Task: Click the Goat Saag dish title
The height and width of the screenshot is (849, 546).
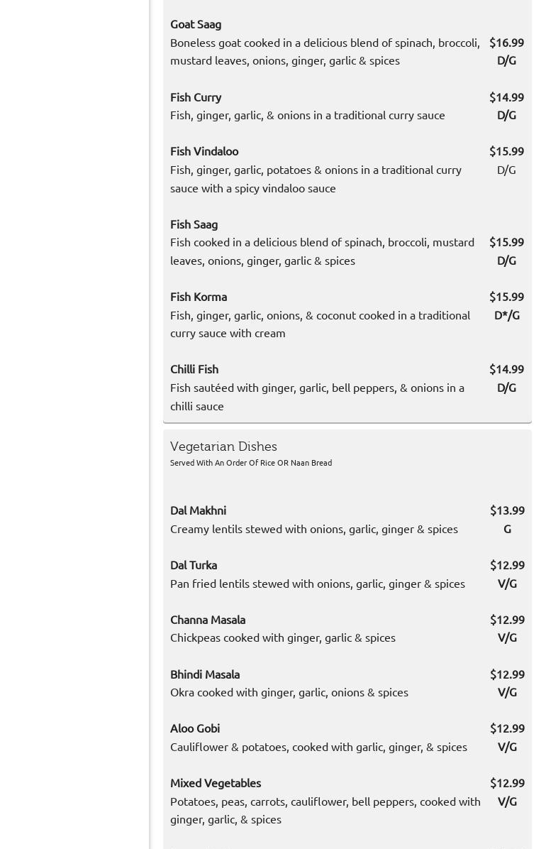Action: (x=196, y=24)
